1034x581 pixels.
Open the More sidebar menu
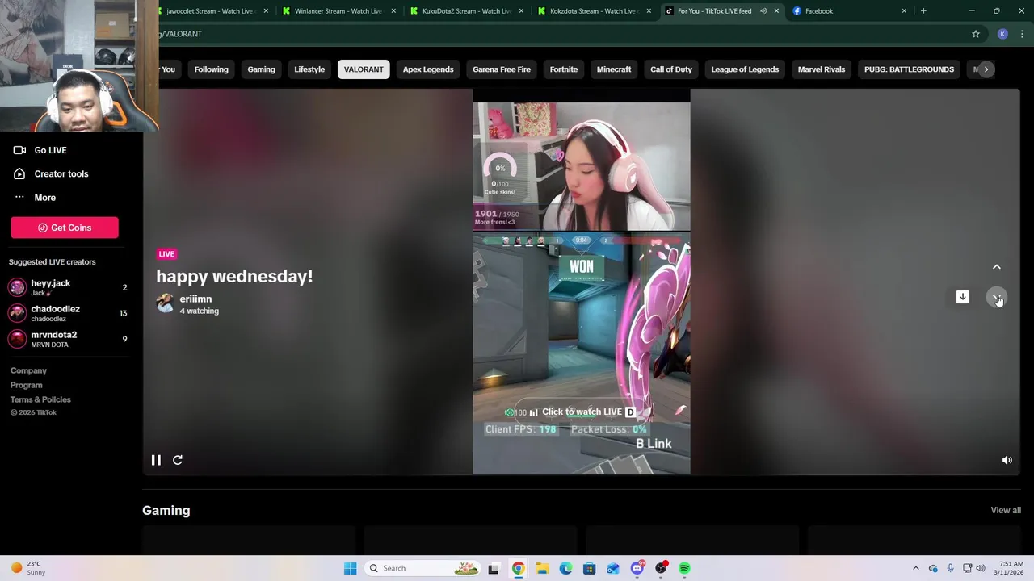pyautogui.click(x=44, y=198)
